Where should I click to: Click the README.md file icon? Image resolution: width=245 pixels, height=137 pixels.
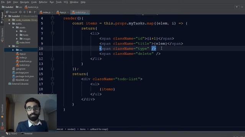pos(14,80)
